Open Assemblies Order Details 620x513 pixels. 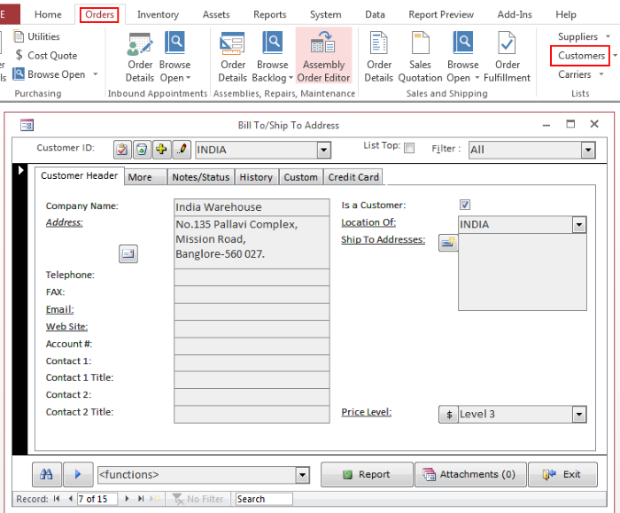(x=232, y=57)
